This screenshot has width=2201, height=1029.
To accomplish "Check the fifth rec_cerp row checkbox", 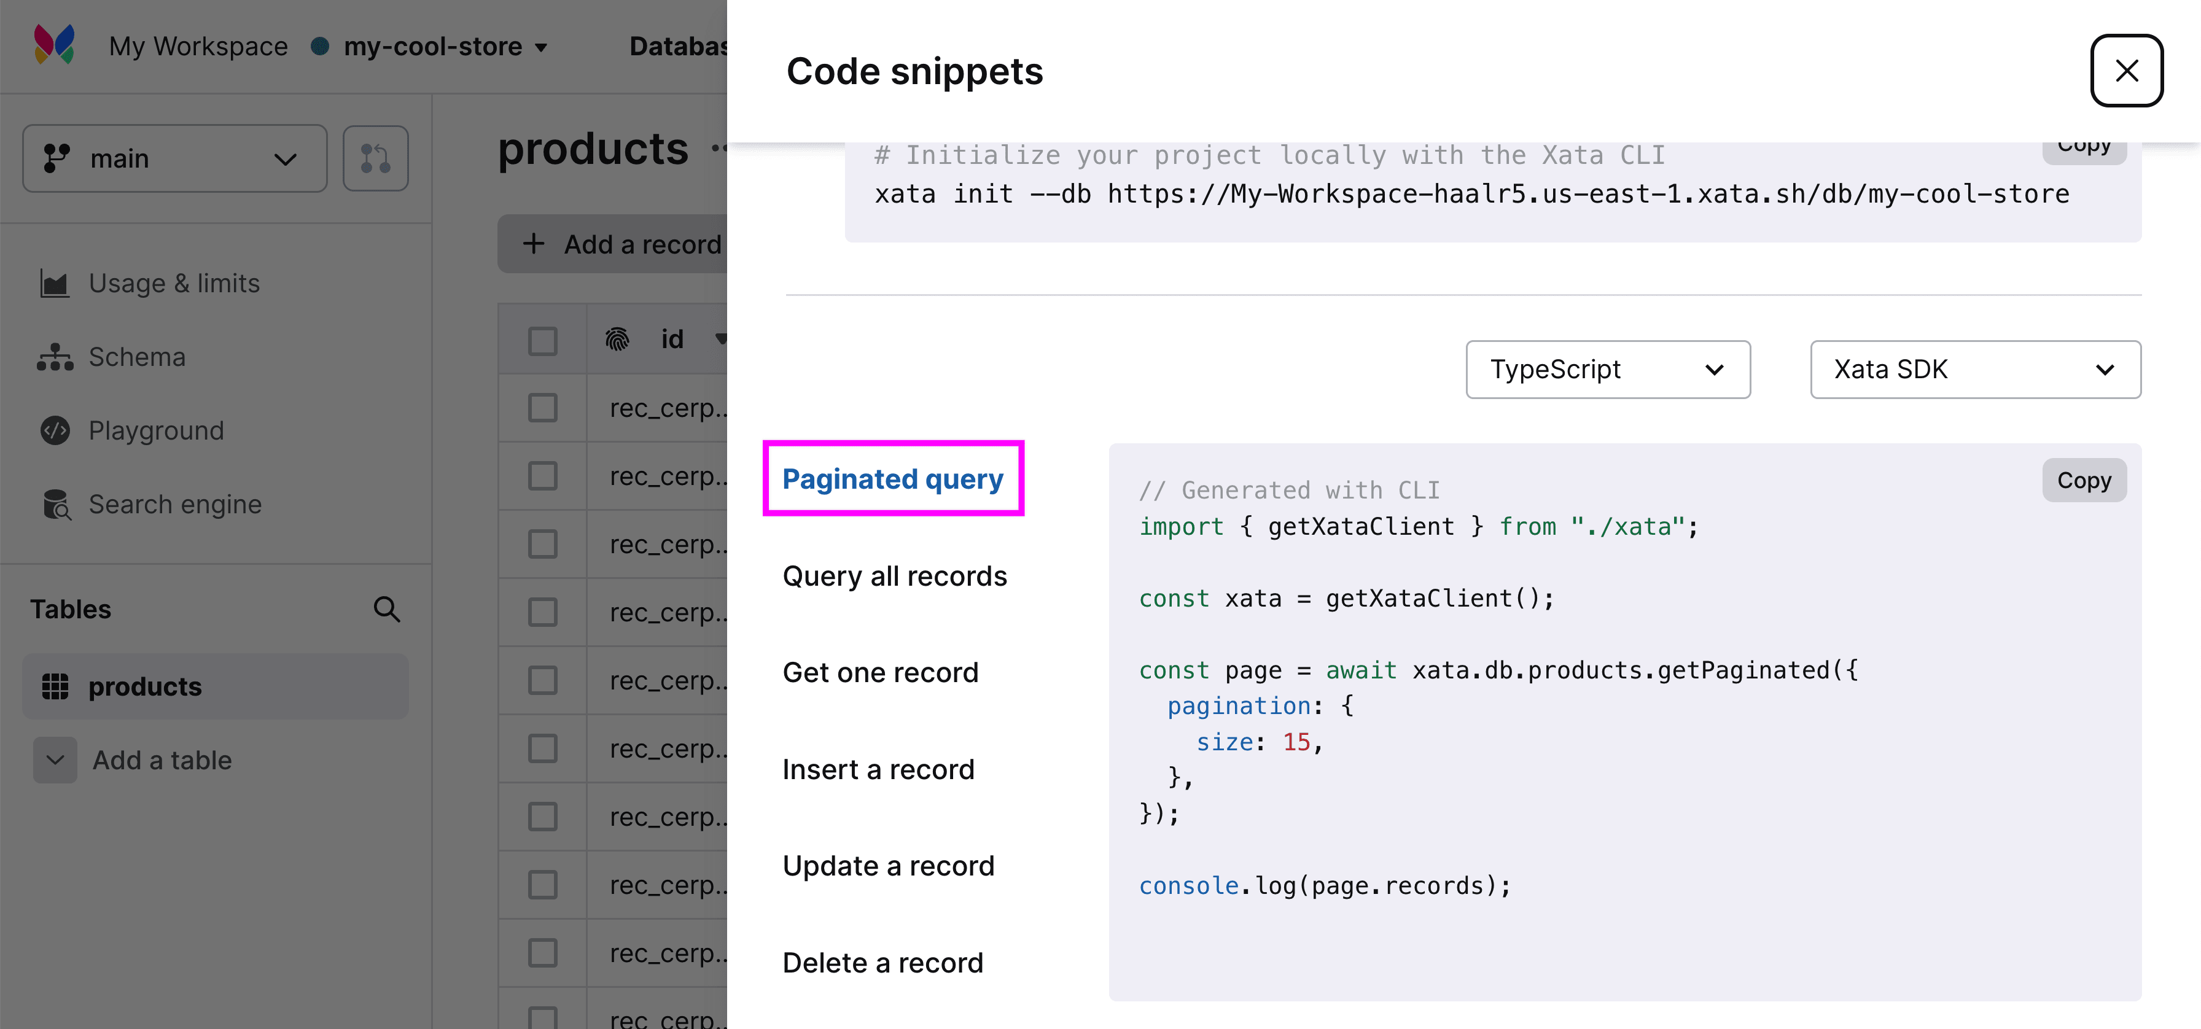I will (x=542, y=681).
